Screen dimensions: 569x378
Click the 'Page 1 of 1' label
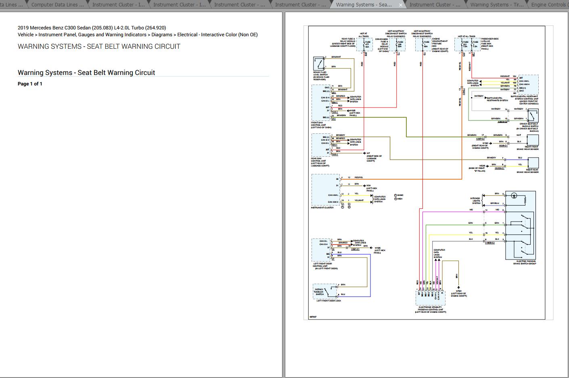[x=30, y=84]
